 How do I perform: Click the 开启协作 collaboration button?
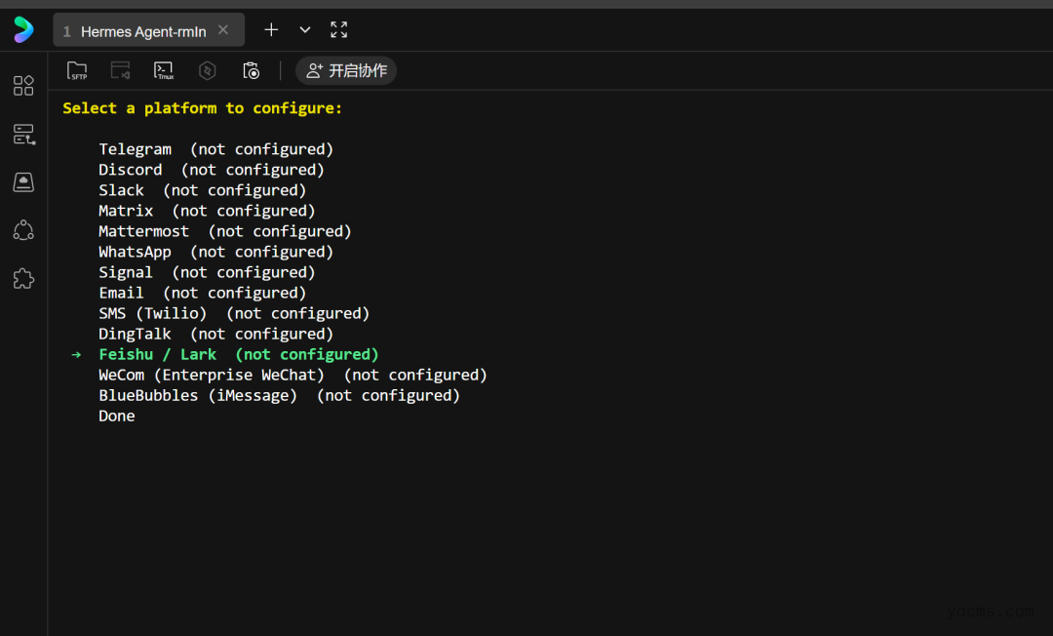click(346, 70)
